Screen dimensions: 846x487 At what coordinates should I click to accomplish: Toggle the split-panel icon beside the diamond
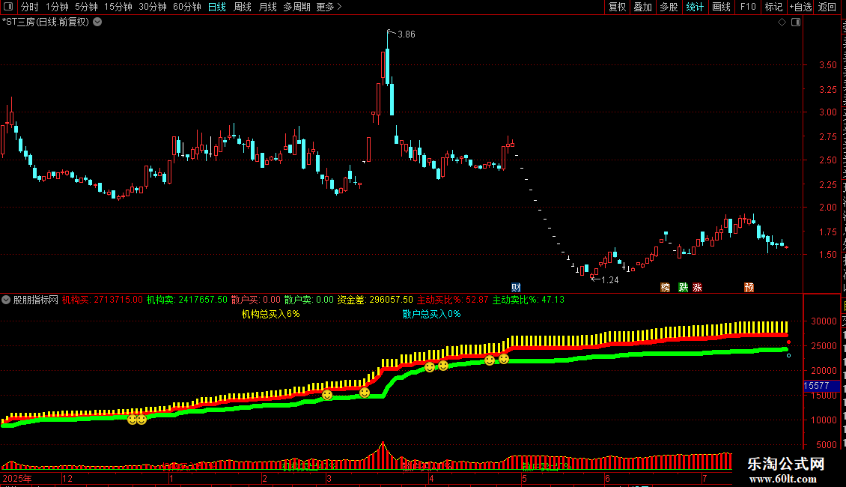tap(796, 22)
